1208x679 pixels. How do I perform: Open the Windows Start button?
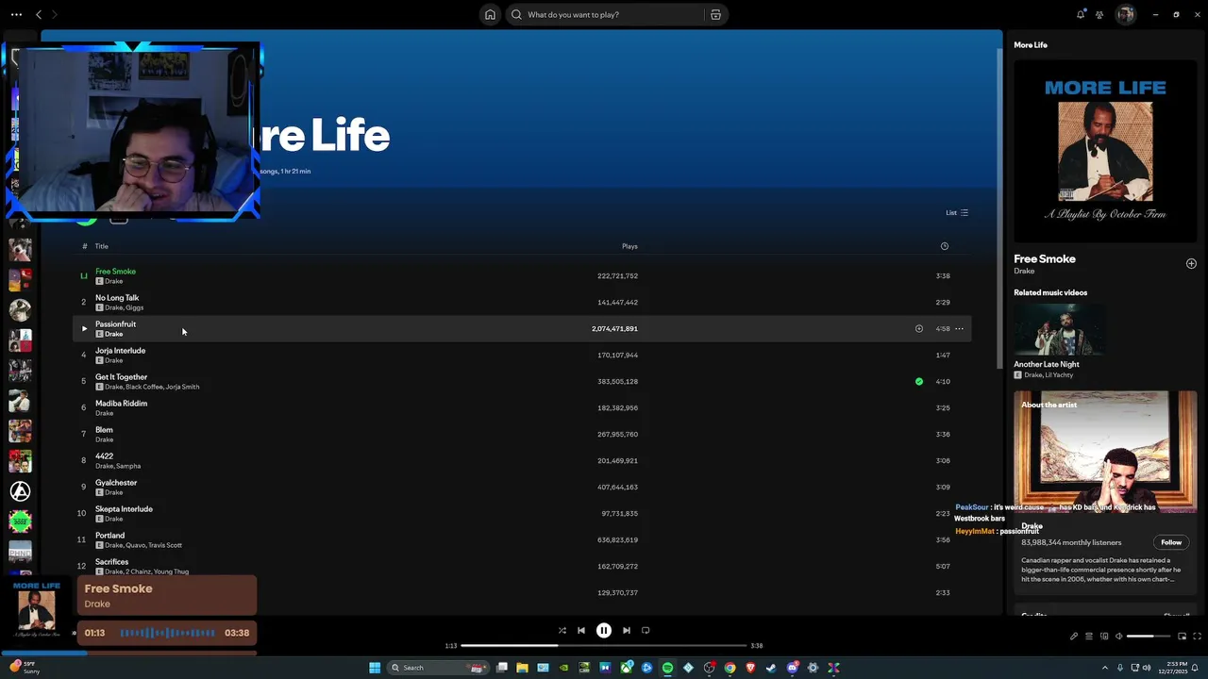(375, 668)
